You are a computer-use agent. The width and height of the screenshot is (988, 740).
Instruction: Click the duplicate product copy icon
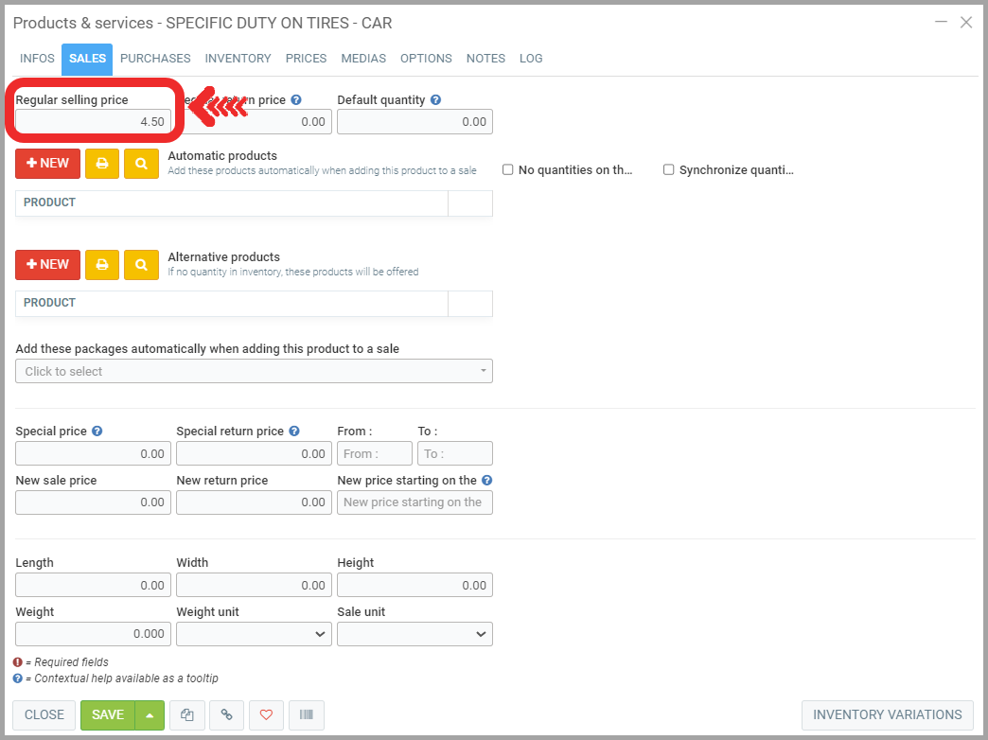(187, 715)
